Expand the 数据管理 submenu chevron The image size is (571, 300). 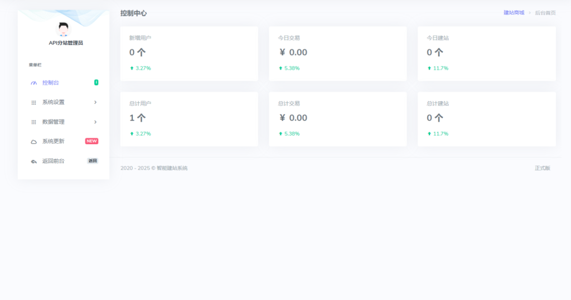pos(95,122)
